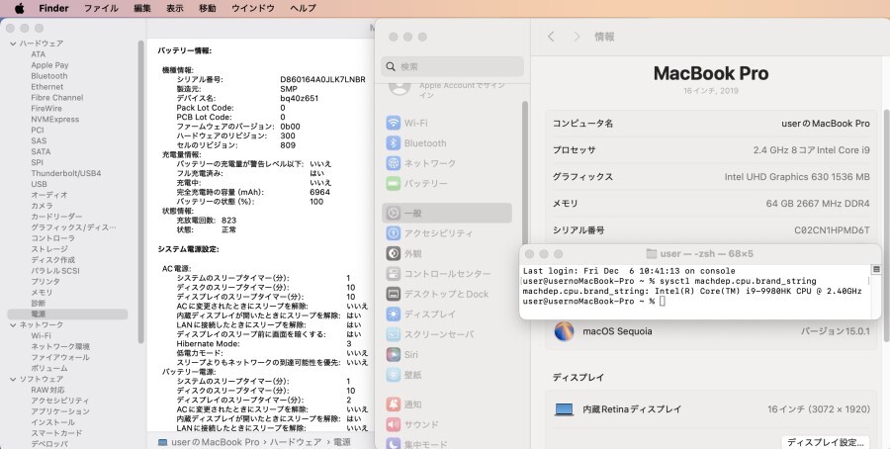Select Apple Pay in hardware list
The width and height of the screenshot is (890, 449).
pyautogui.click(x=50, y=65)
